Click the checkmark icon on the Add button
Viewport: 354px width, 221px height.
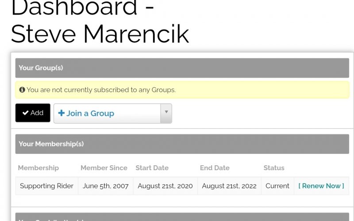click(x=26, y=113)
